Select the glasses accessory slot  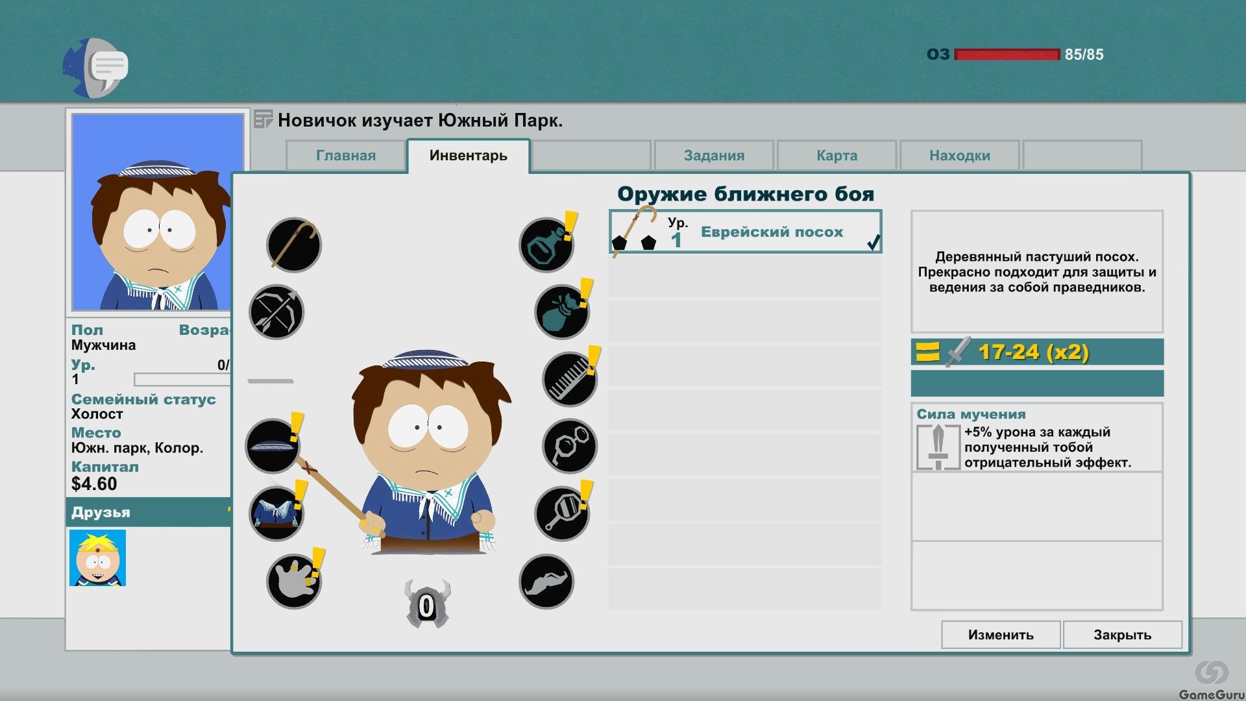(x=570, y=446)
